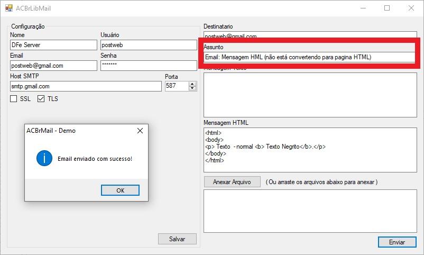
Task: Increase the Porta value with up arrow
Action: click(x=192, y=84)
